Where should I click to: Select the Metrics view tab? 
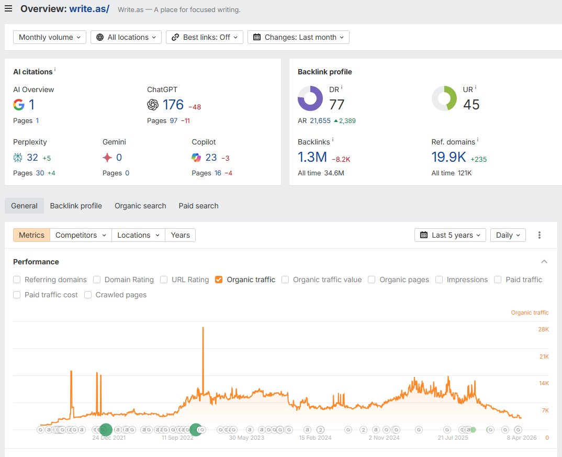(x=31, y=235)
